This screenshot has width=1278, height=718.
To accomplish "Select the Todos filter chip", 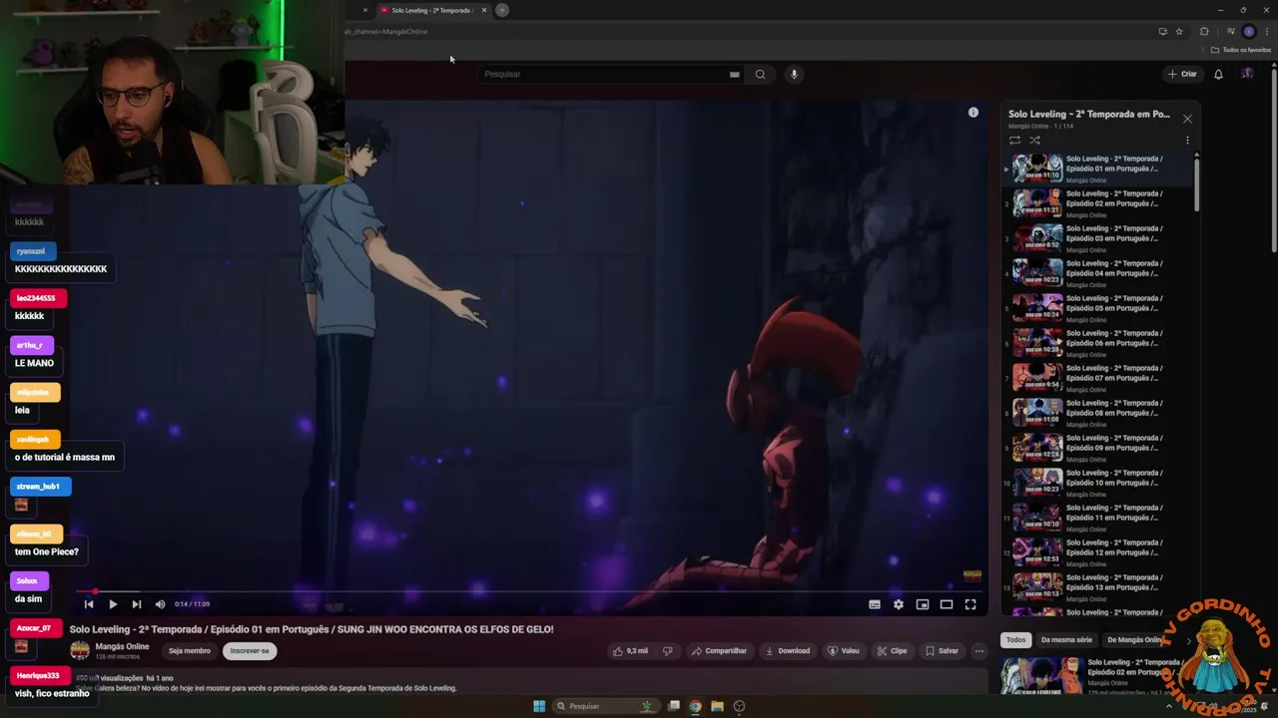I will point(1015,640).
